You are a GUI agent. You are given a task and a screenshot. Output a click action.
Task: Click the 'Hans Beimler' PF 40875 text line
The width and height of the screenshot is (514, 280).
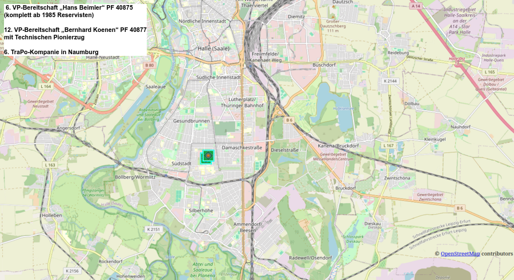coord(69,7)
